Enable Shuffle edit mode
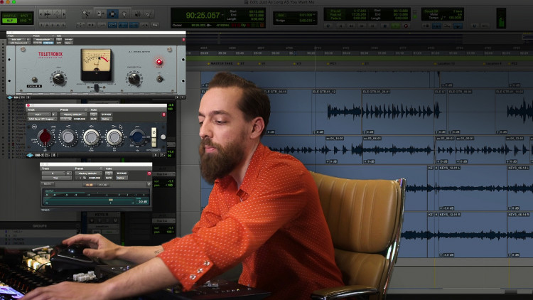This screenshot has width=533, height=300. coord(9,16)
